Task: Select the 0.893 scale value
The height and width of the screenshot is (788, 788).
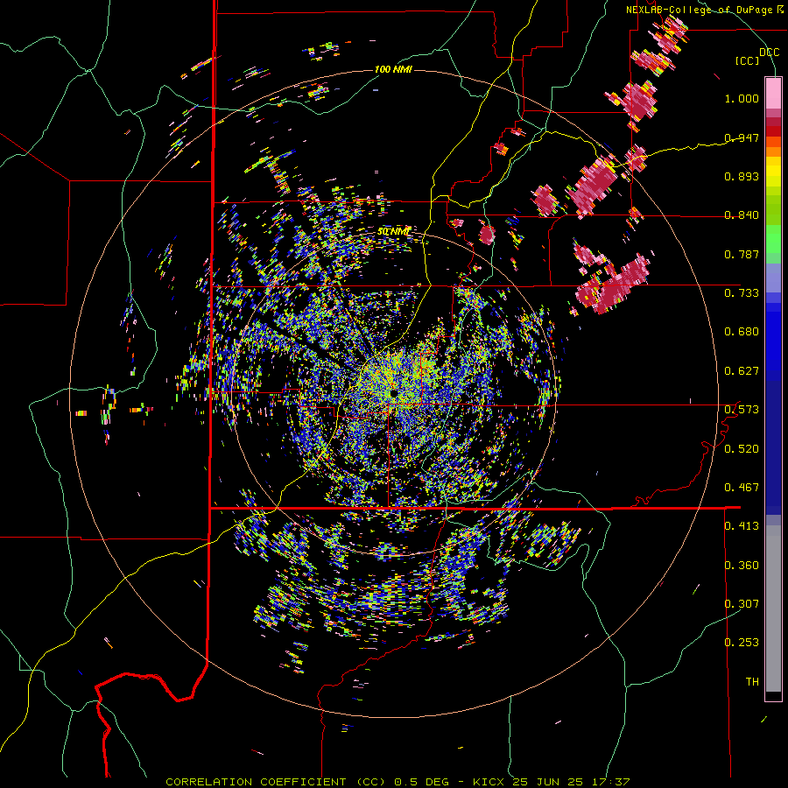Action: coord(742,176)
